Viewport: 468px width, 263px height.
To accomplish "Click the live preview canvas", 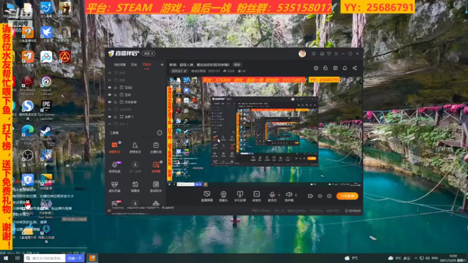I will 264,132.
